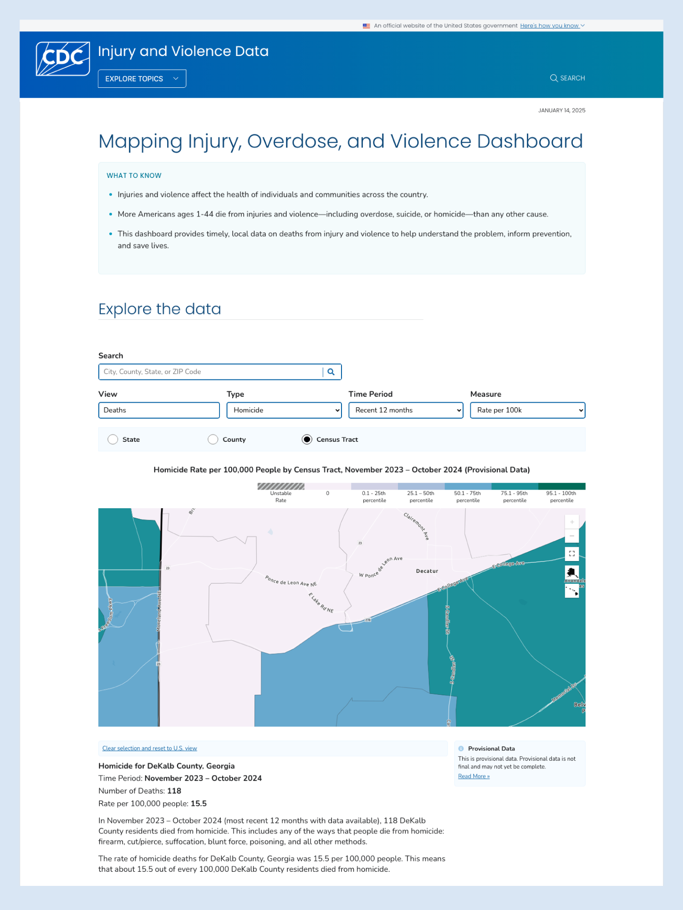Click the Provisional Data info icon
Viewport: 683px width, 910px height.
461,748
